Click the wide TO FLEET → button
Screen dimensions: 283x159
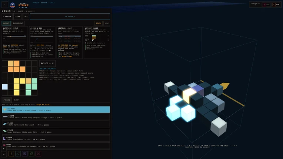[70, 17]
